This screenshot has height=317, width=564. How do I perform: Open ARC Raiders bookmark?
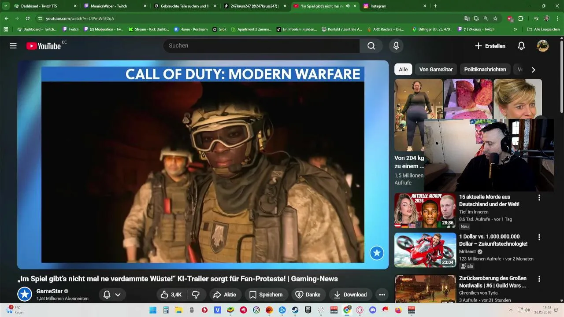385,29
